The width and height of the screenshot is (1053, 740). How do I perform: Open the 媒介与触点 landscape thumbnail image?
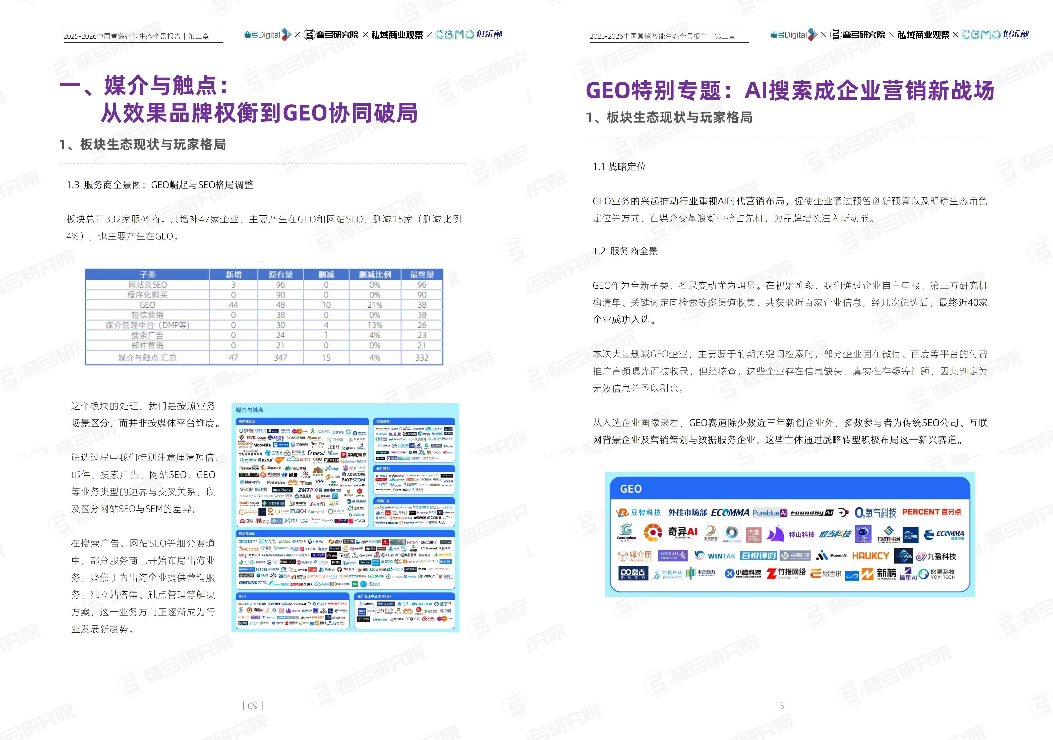[345, 518]
